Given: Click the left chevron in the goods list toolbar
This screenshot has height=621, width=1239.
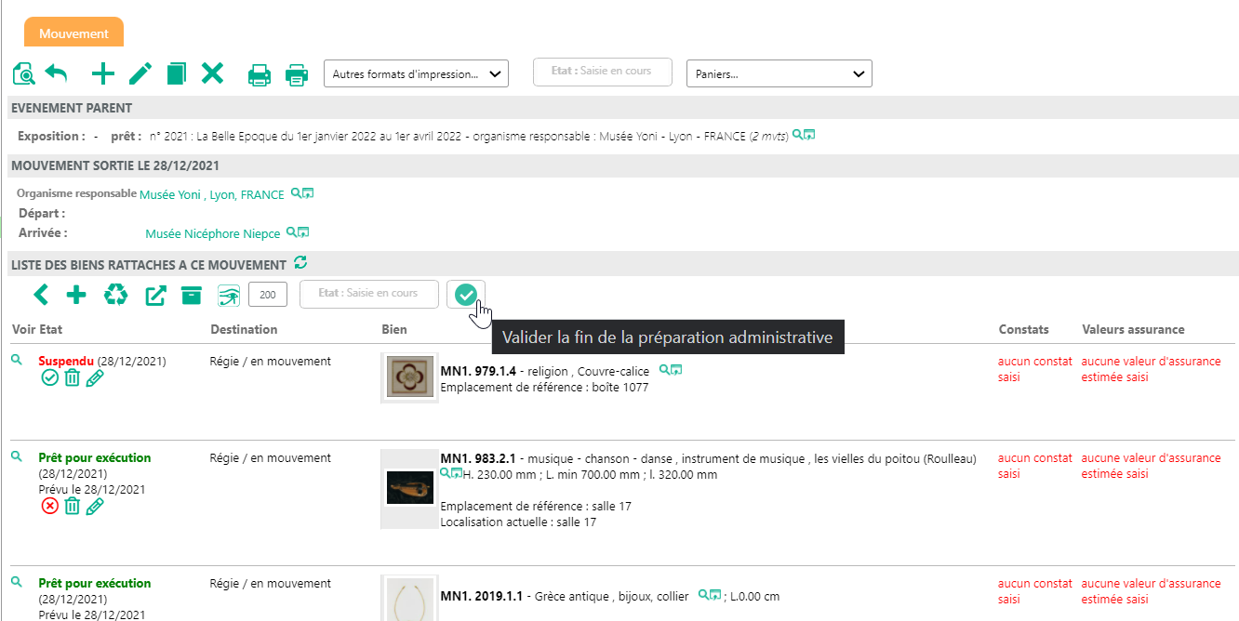Looking at the screenshot, I should 41,295.
